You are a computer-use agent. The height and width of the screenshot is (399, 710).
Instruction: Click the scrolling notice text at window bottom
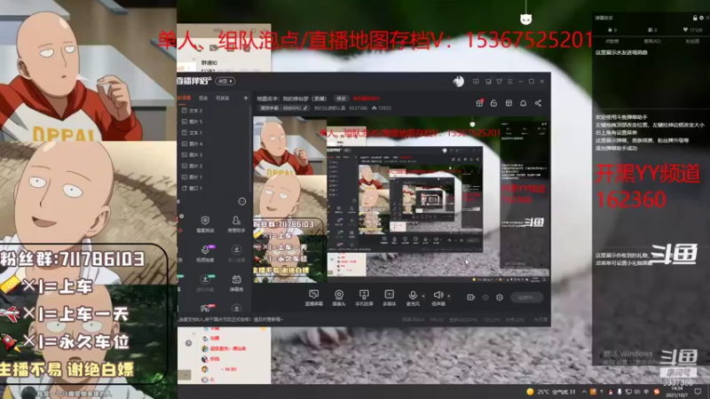[x=231, y=319]
